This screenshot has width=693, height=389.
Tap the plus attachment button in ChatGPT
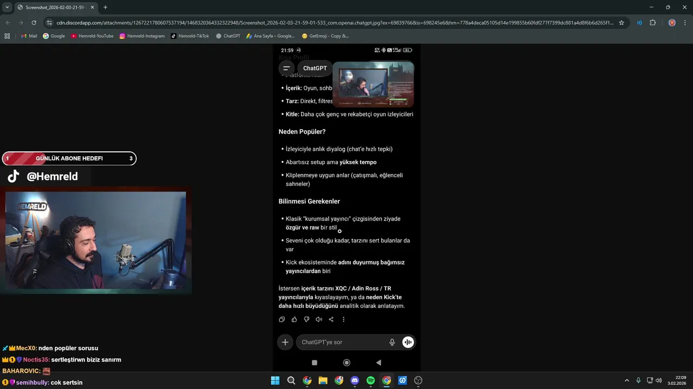(285, 342)
